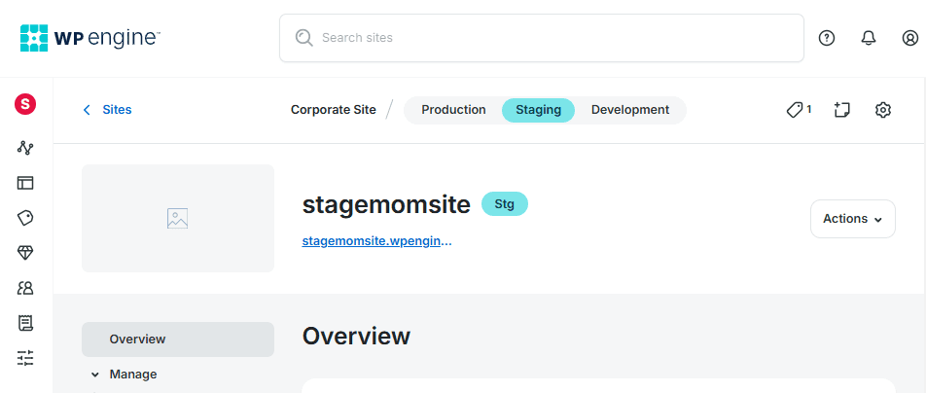Open the diamond sidebar icon
Screen dimensions: 926x393
click(25, 253)
